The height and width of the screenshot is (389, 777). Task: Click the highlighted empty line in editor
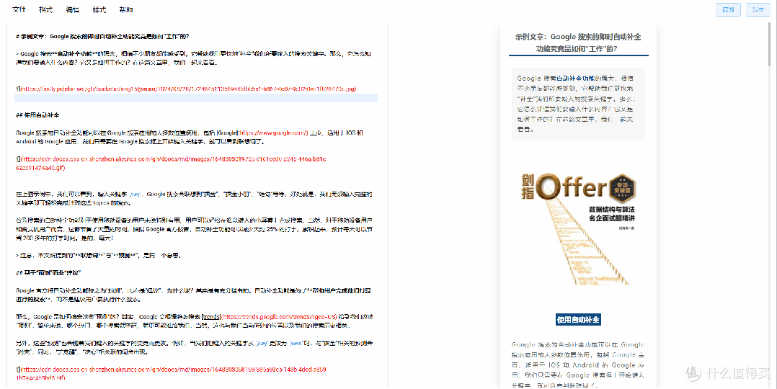[196, 98]
